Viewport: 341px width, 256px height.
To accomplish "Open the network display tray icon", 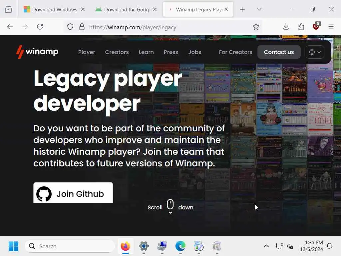I will pyautogui.click(x=279, y=246).
